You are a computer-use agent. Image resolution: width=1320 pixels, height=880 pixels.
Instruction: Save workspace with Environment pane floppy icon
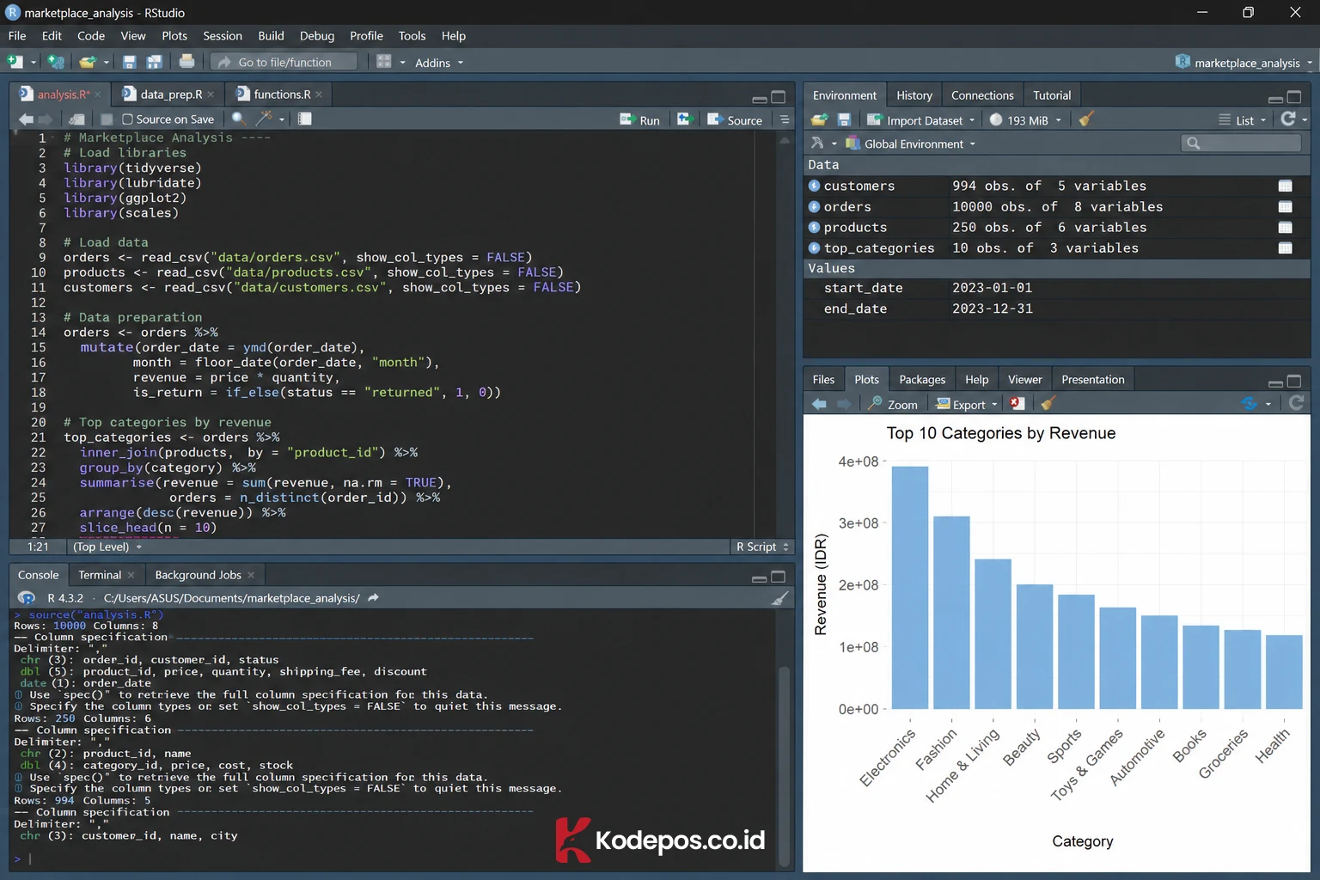tap(844, 119)
